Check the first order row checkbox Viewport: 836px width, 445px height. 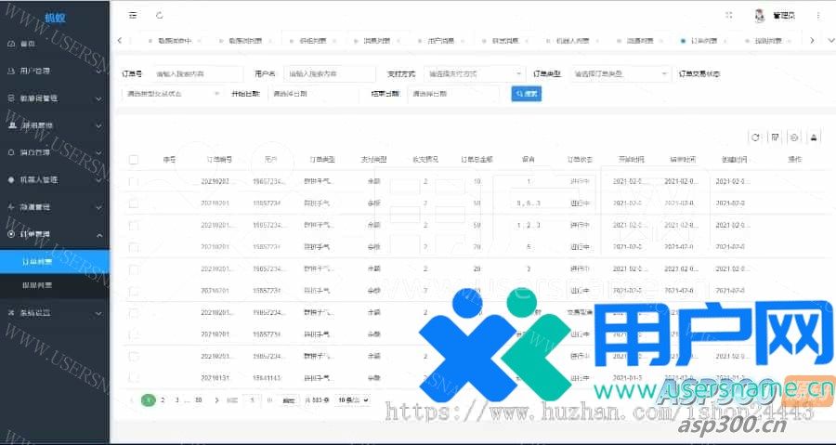point(134,182)
